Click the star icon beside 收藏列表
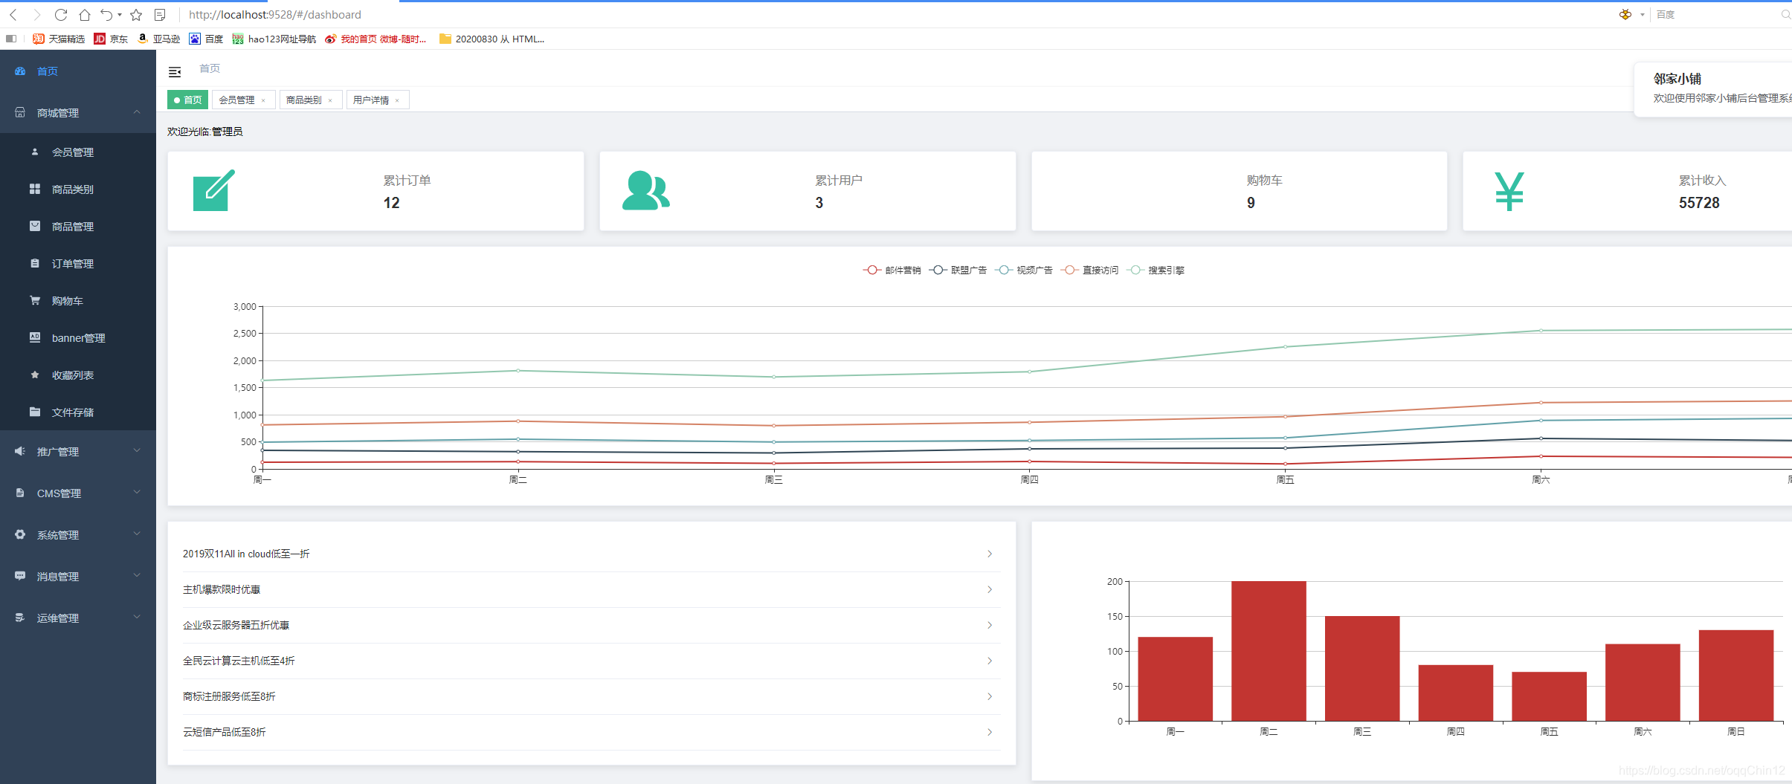The height and width of the screenshot is (784, 1792). tap(35, 375)
